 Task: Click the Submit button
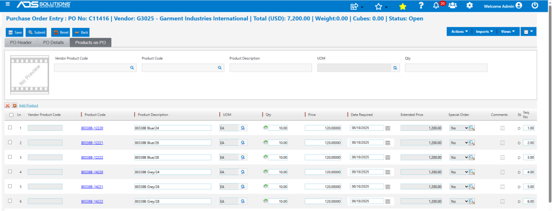[36, 32]
